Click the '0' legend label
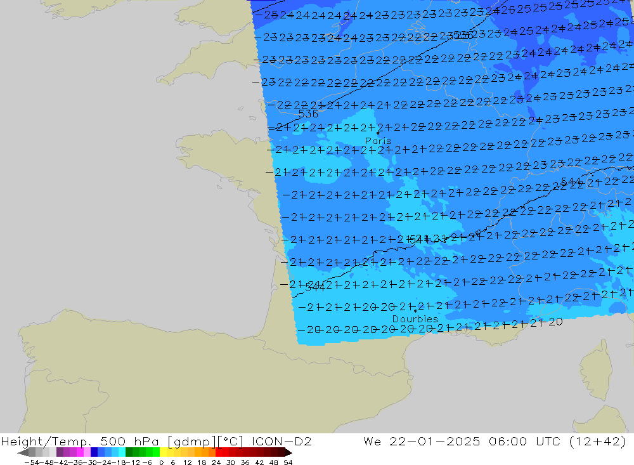 [161, 462]
